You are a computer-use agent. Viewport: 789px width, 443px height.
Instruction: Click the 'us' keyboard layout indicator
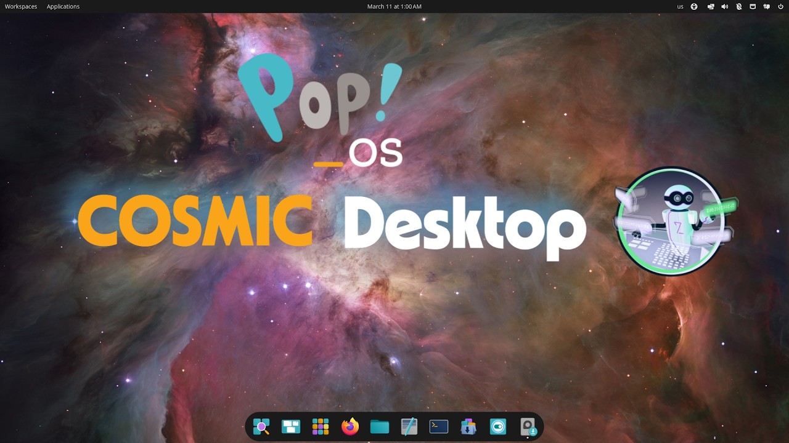point(680,6)
